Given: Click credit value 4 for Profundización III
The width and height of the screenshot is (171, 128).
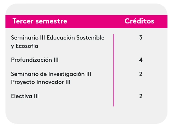Looking at the screenshot, I should pos(141,60).
